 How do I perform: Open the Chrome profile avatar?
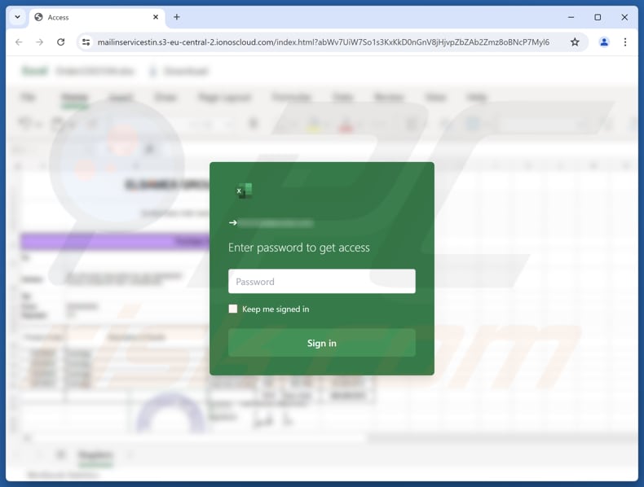coord(604,42)
